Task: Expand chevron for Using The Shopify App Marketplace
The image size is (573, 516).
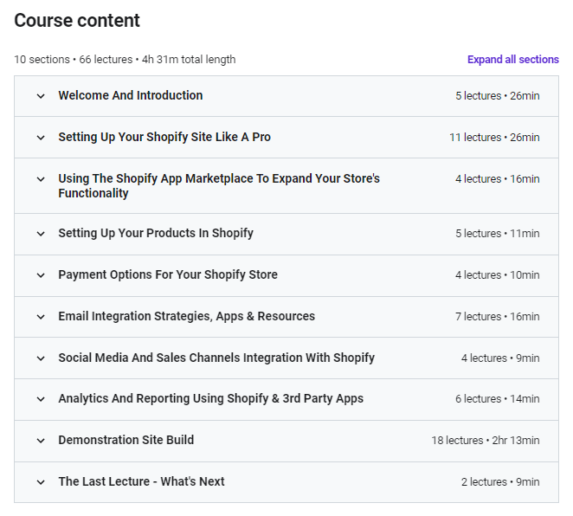Action: [x=41, y=179]
